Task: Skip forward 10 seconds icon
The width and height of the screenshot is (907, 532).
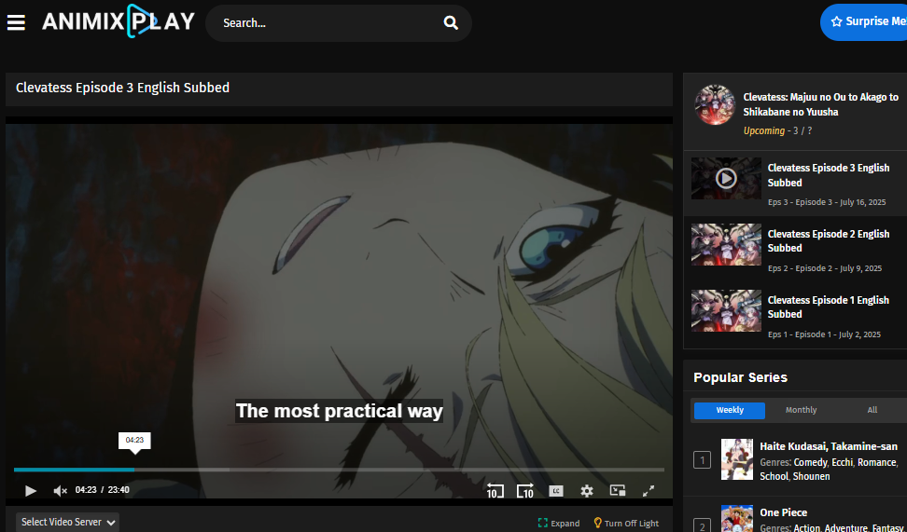Action: pyautogui.click(x=524, y=490)
